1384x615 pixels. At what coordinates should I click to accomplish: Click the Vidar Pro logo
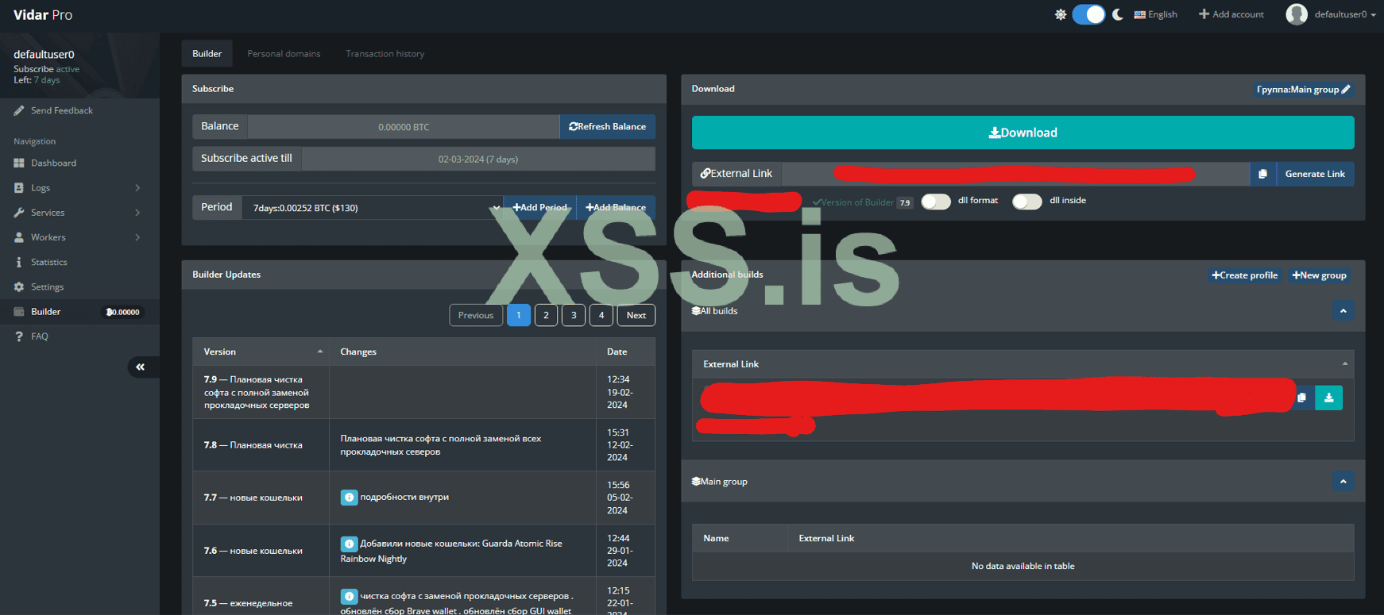43,15
